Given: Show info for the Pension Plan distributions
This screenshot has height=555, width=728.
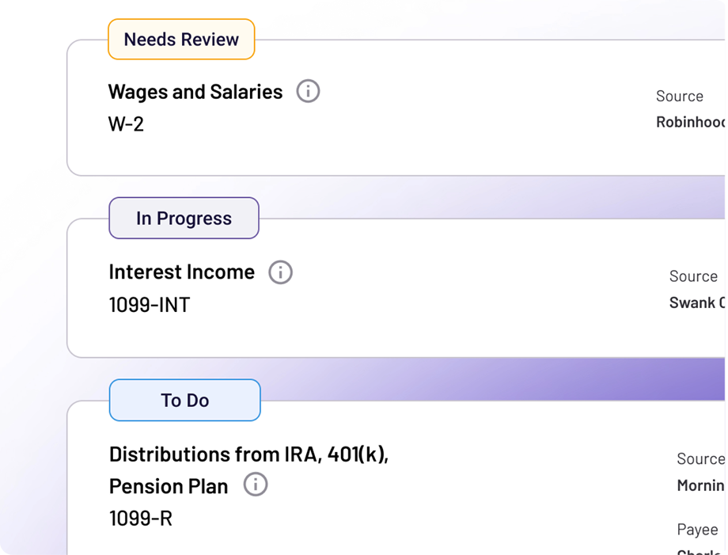Looking at the screenshot, I should 256,485.
